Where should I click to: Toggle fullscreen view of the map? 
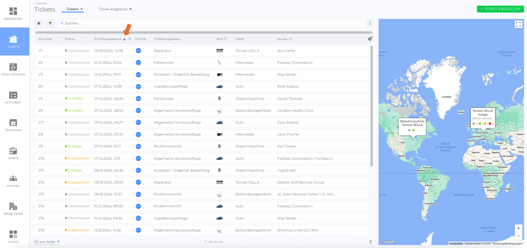coord(518,24)
